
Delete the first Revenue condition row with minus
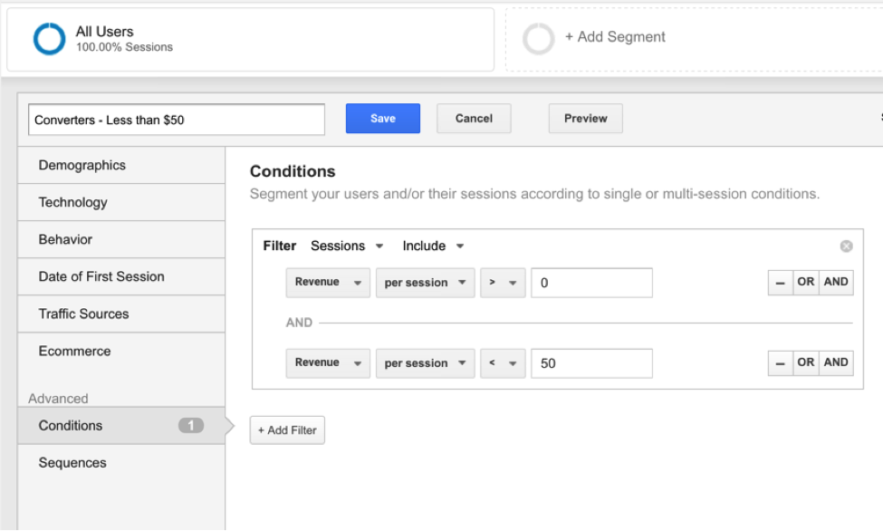[x=780, y=283]
